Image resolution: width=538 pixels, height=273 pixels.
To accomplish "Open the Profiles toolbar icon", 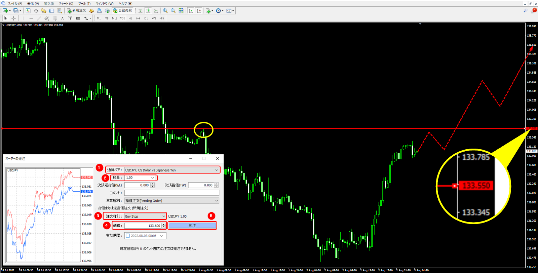I will 16,11.
